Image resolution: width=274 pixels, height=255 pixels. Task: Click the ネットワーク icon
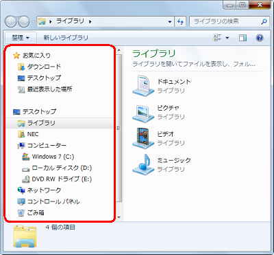coord(21,190)
